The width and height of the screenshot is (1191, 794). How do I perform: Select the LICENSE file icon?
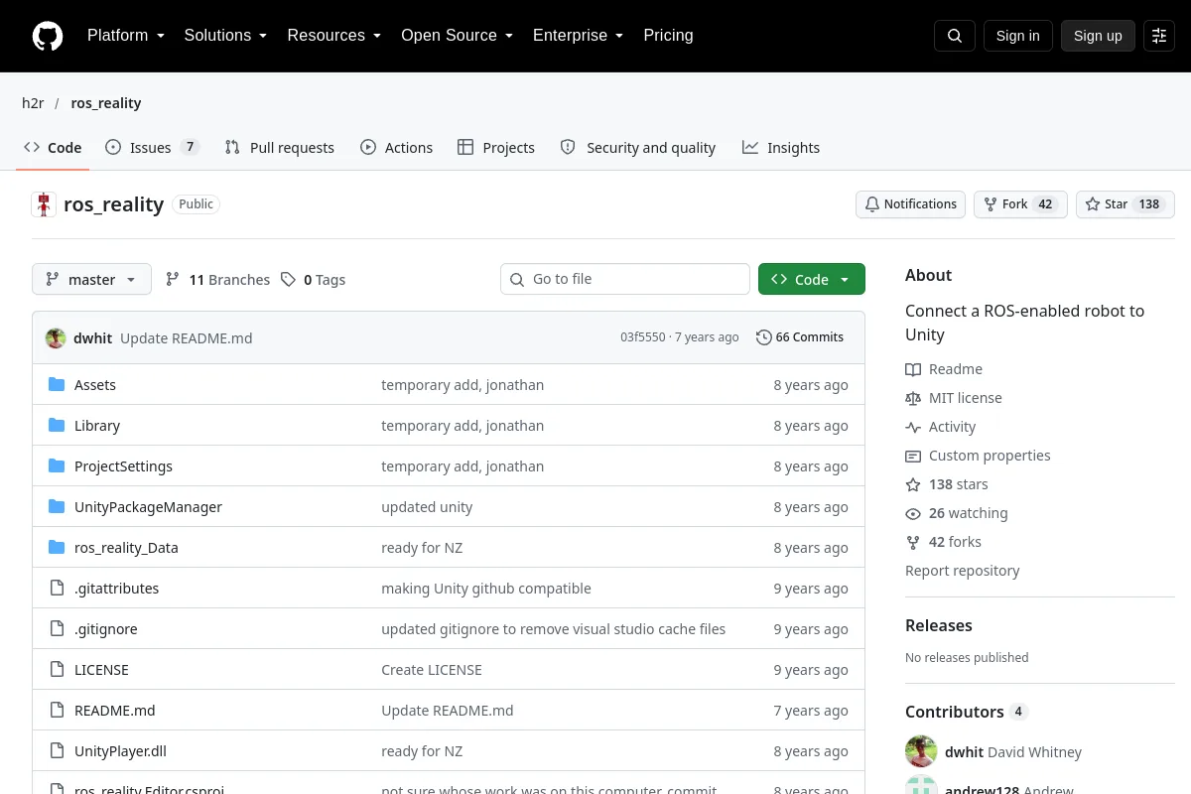pyautogui.click(x=57, y=670)
